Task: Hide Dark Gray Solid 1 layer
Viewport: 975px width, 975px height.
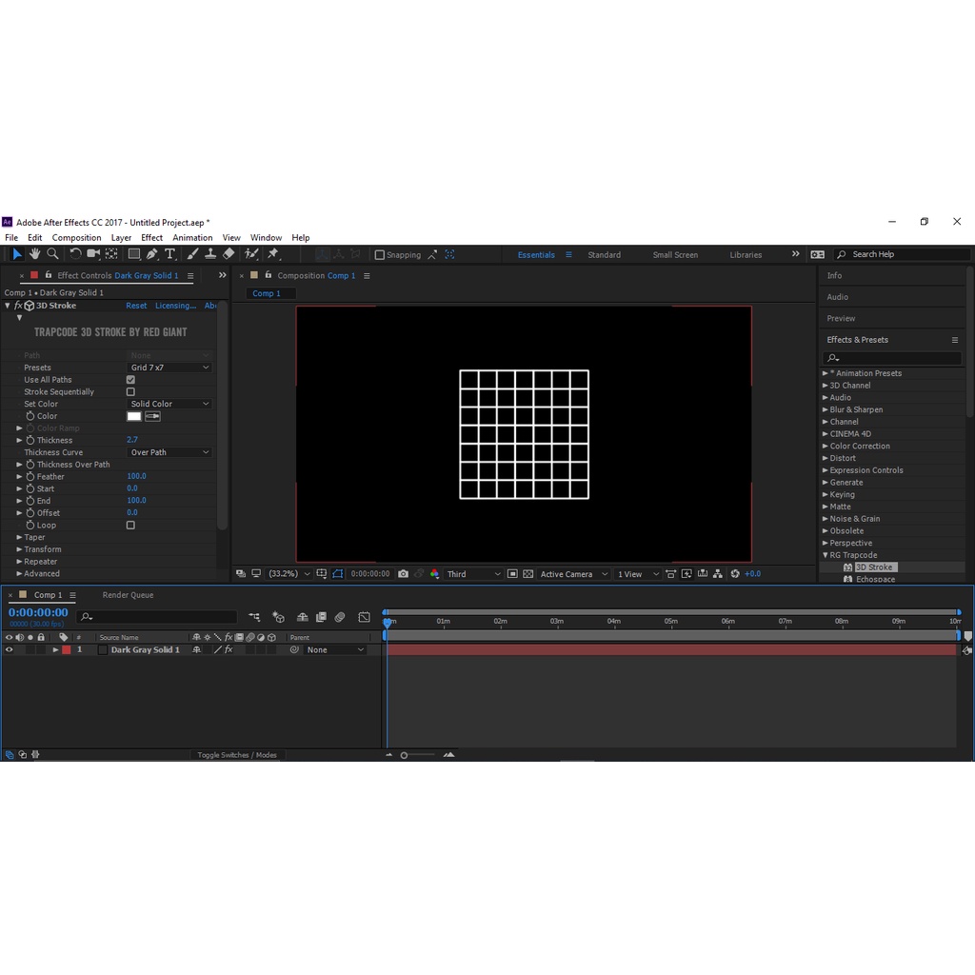Action: 10,650
